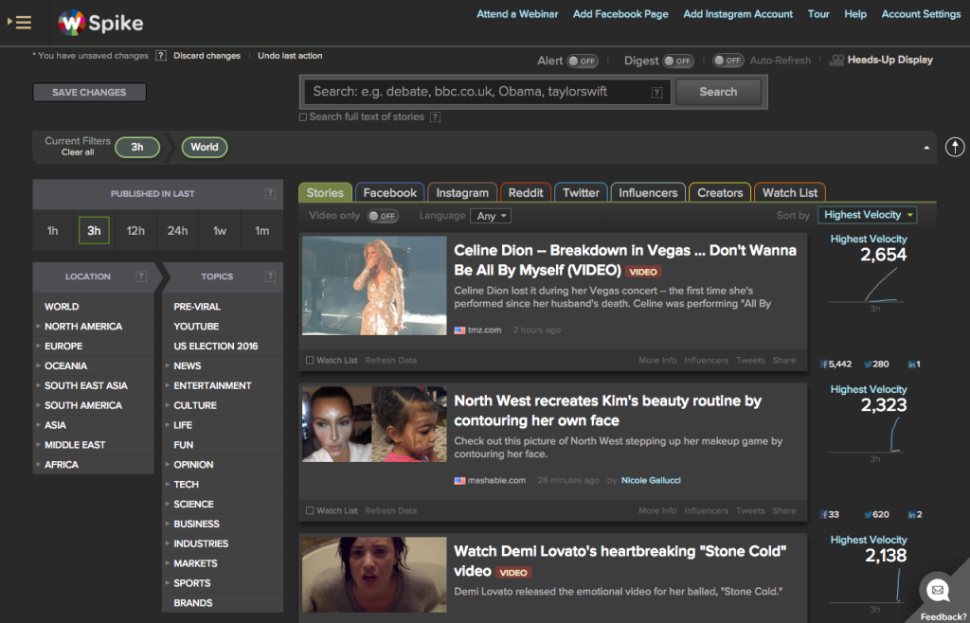Toggle the Alert switch on

point(583,61)
